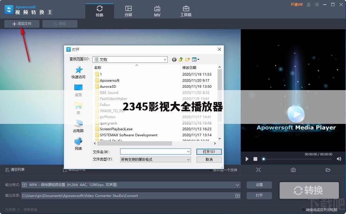Switch to the 转换 tab
This screenshot has height=214, width=346.
(x=99, y=11)
